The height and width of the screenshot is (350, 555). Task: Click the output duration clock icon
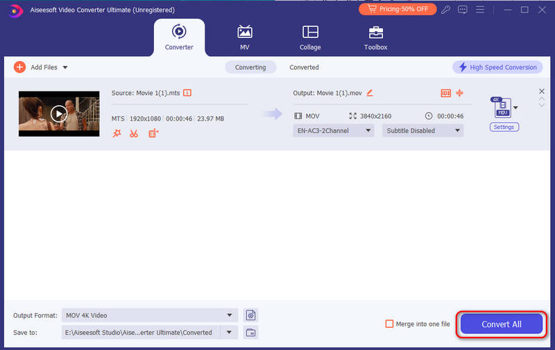coord(429,116)
